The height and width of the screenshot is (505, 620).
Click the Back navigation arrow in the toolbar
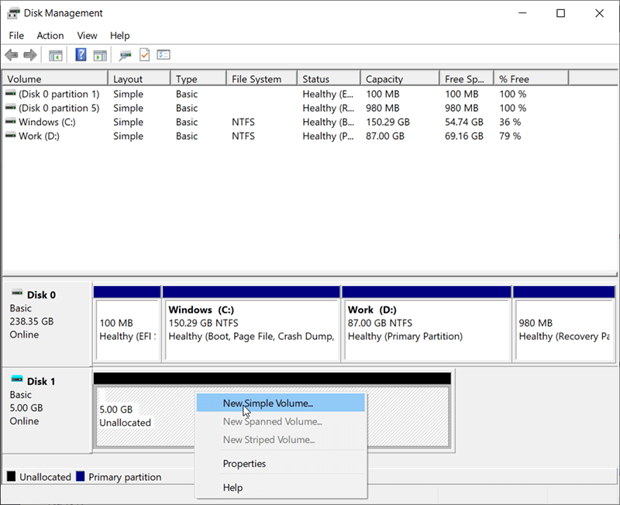[x=11, y=54]
